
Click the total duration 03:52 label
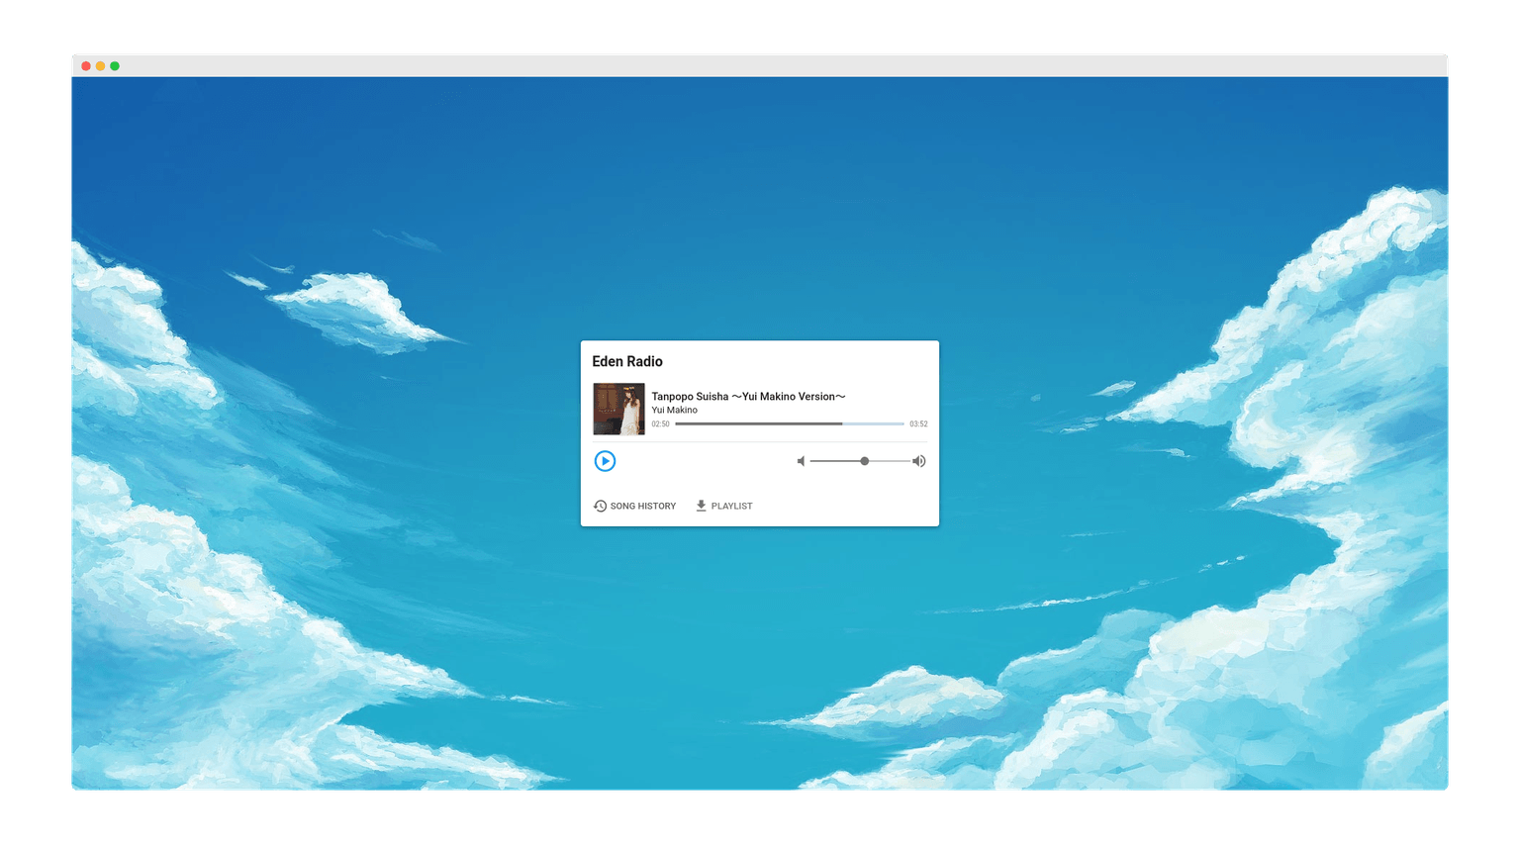click(x=918, y=423)
